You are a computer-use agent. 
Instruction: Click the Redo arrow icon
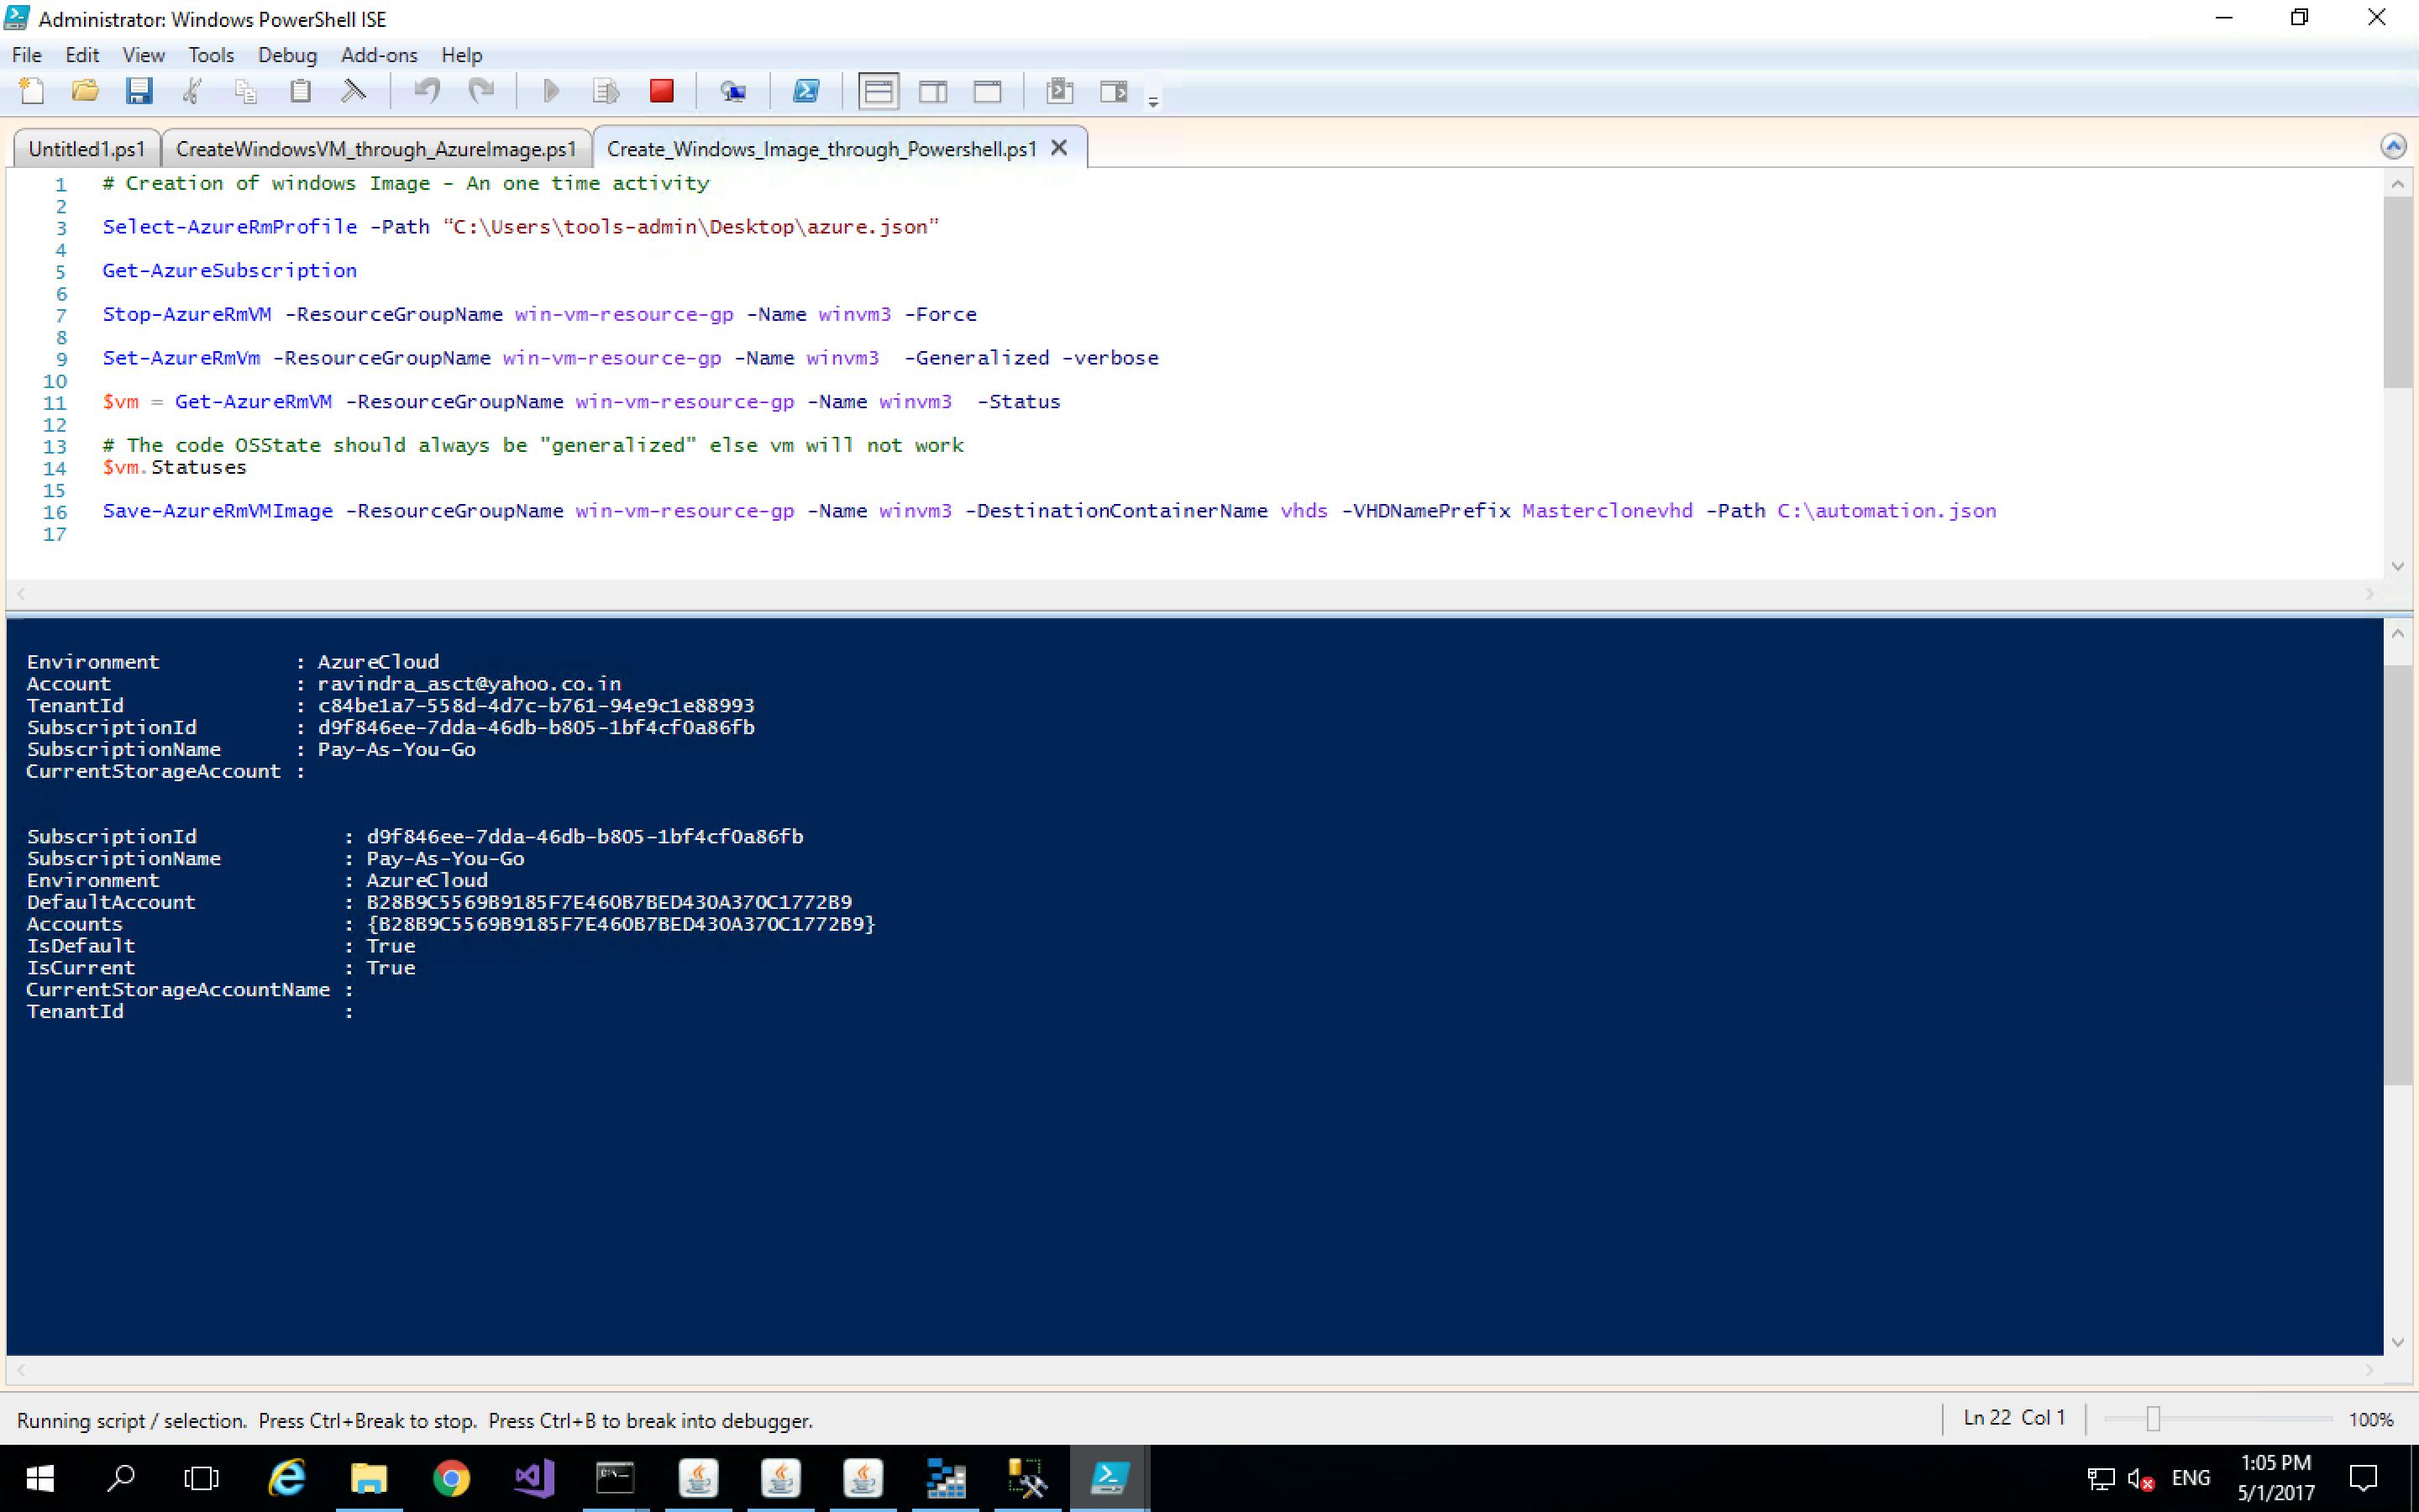482,92
